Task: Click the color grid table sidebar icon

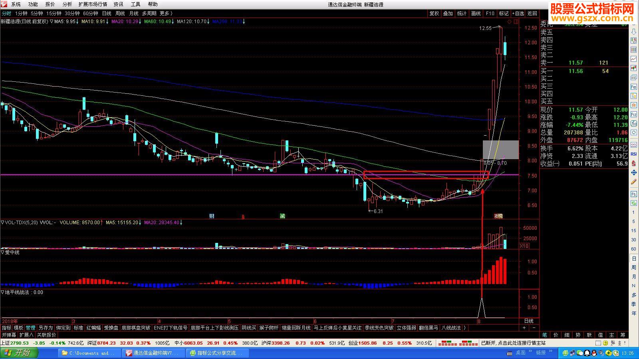Action: pyautogui.click(x=634, y=50)
